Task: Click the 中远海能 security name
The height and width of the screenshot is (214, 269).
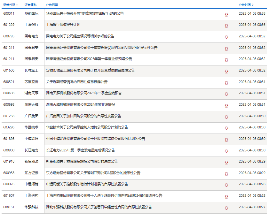Action: (31, 184)
